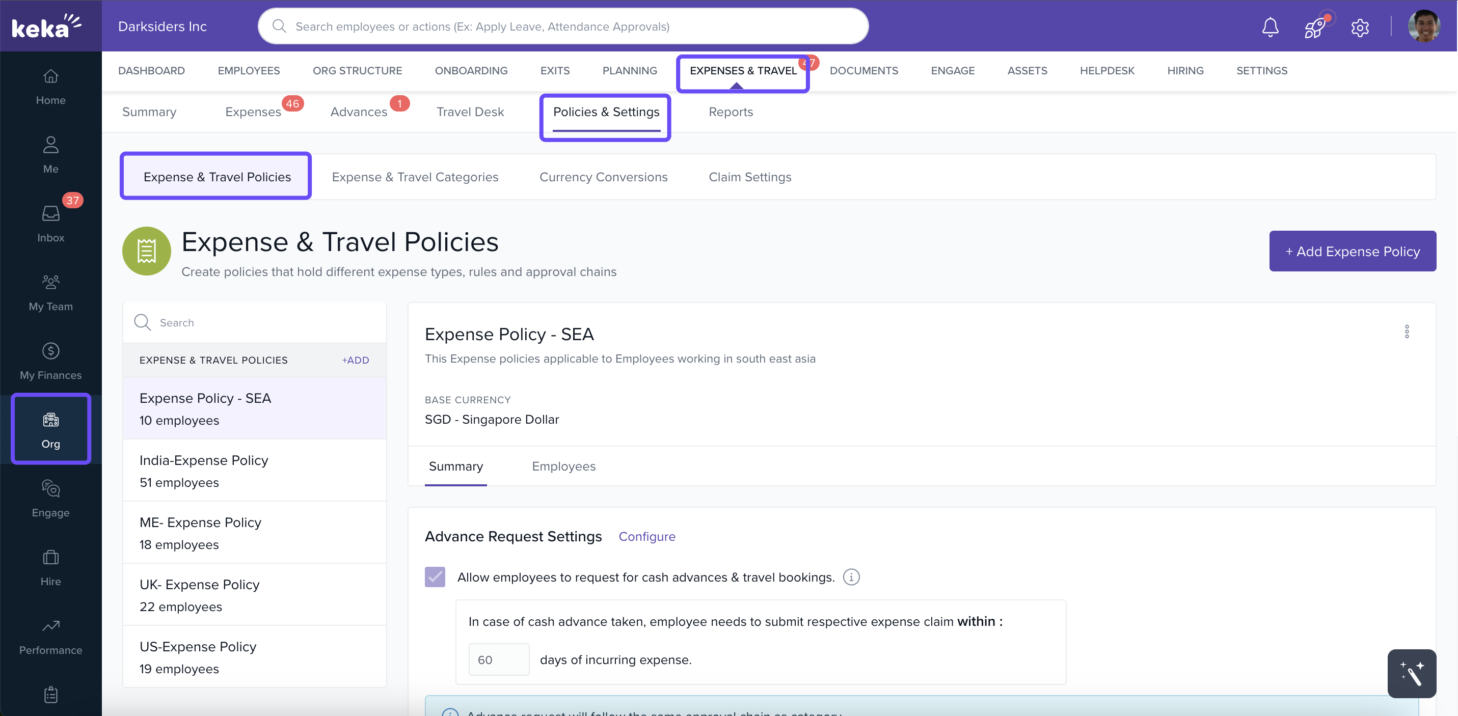Switch to Expense & Travel Categories tab
Screen dimensions: 1458x716
click(x=415, y=177)
